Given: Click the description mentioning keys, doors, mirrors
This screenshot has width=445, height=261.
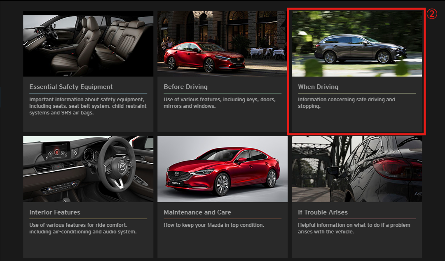Looking at the screenshot, I should point(219,103).
